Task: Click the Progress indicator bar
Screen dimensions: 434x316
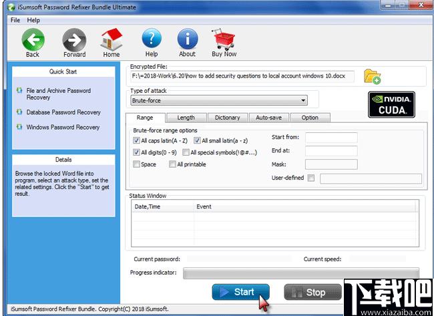Action: pyautogui.click(x=301, y=273)
